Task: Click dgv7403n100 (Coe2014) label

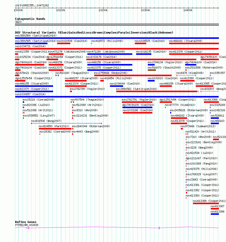Action: tap(138, 105)
